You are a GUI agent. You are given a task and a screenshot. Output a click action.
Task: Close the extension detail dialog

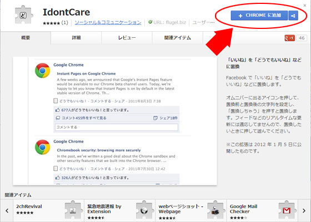pos(305,6)
